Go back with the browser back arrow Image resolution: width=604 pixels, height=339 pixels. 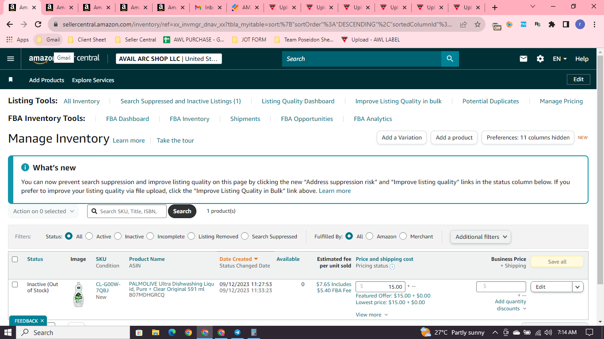click(x=10, y=24)
